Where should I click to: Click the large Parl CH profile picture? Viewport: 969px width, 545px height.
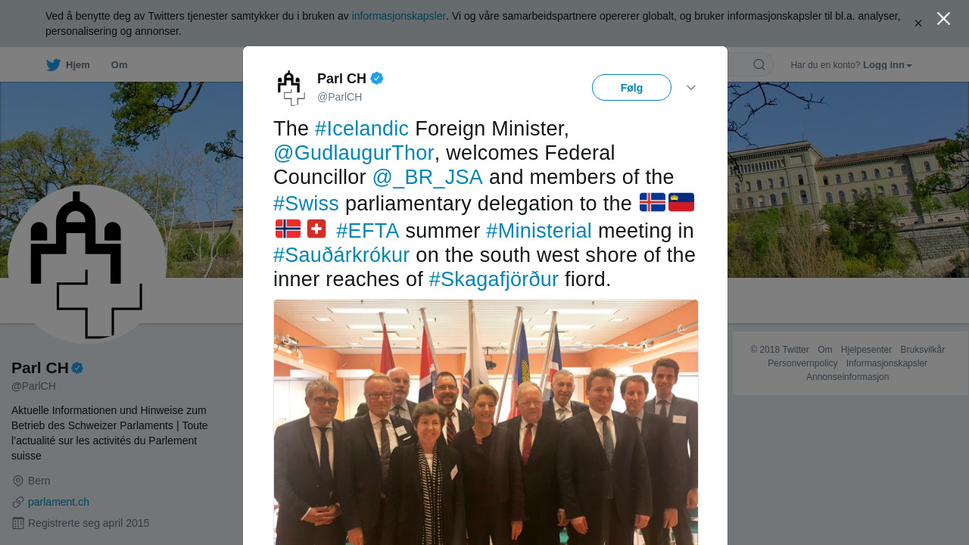[x=87, y=264]
